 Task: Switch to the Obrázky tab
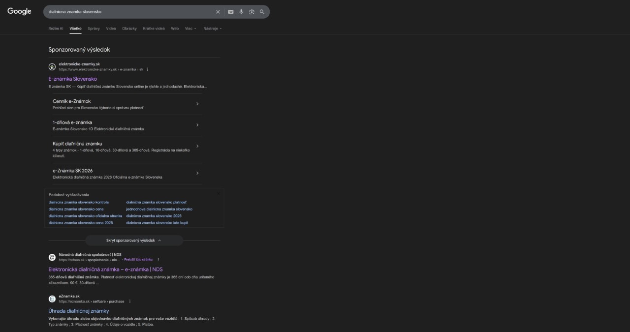(x=129, y=29)
